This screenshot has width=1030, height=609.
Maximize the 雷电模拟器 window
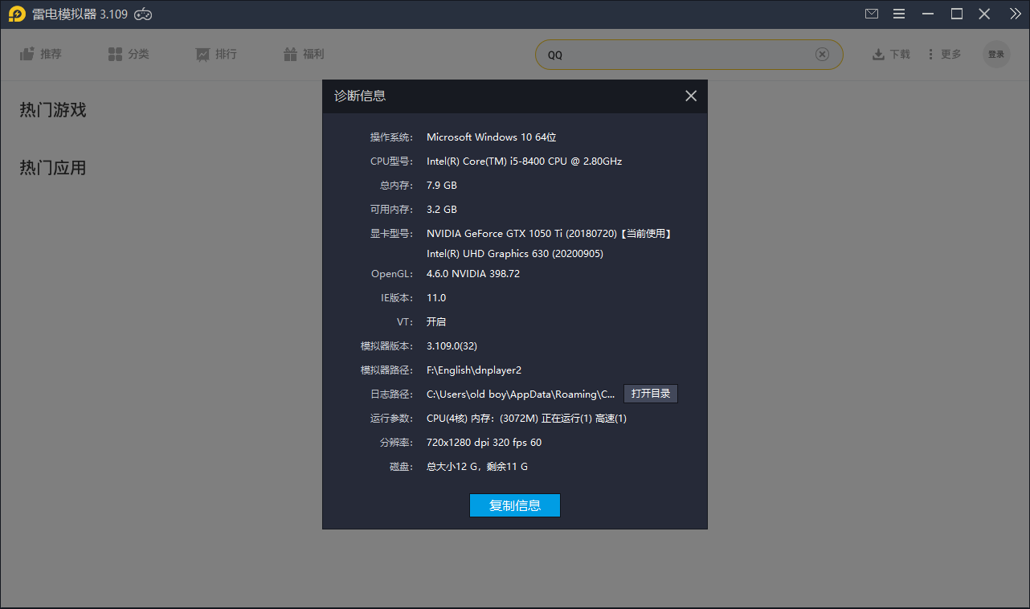pyautogui.click(x=957, y=14)
